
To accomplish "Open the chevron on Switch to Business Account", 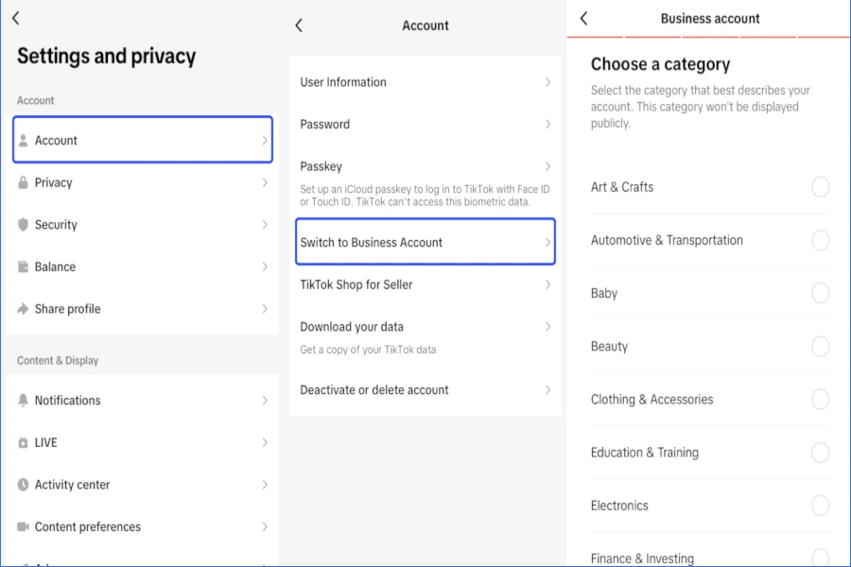I will 548,243.
